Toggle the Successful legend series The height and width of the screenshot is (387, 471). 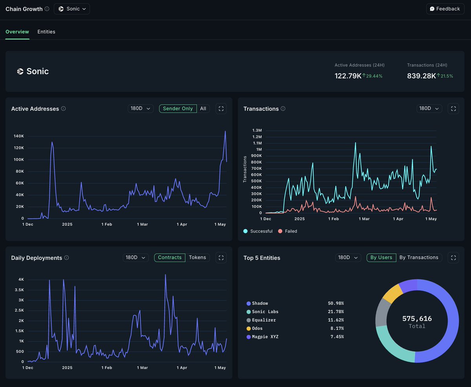(x=258, y=231)
